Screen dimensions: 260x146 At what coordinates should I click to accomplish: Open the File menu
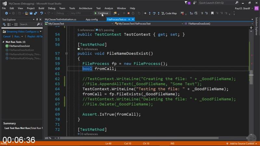4,8
